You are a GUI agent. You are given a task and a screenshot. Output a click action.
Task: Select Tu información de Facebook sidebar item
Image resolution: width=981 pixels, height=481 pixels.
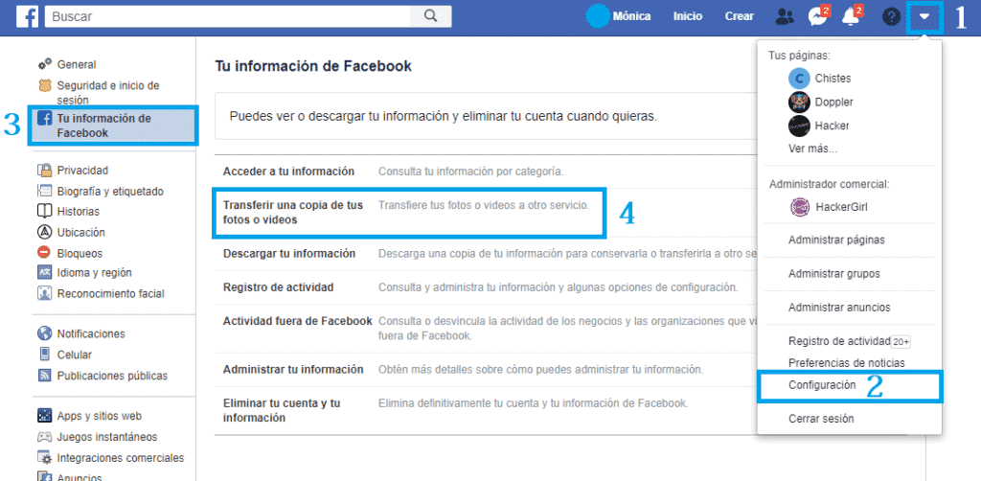[113, 126]
